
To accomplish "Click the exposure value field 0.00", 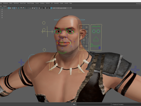I will coord(42,8).
